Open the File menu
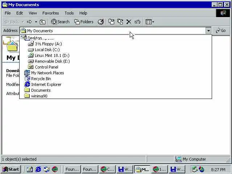Screen dimensions: 232x174 (8, 13)
